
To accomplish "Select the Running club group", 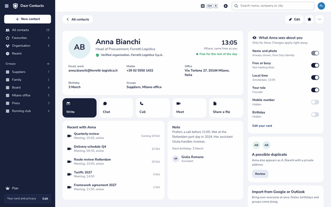I will (28, 111).
